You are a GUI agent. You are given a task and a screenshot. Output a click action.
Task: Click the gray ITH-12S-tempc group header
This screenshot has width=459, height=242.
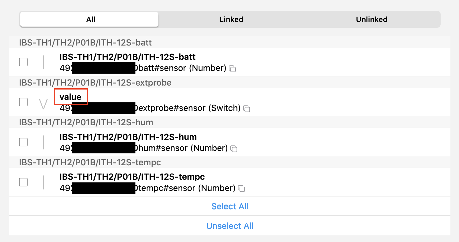point(90,162)
